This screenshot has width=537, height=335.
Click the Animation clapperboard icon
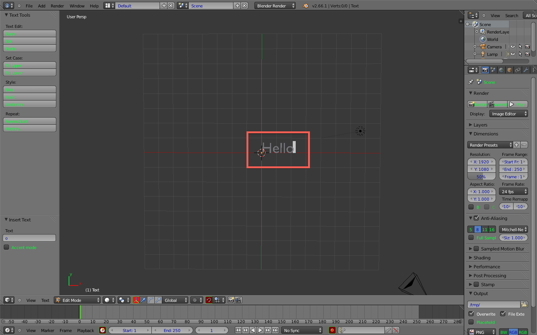[497, 104]
